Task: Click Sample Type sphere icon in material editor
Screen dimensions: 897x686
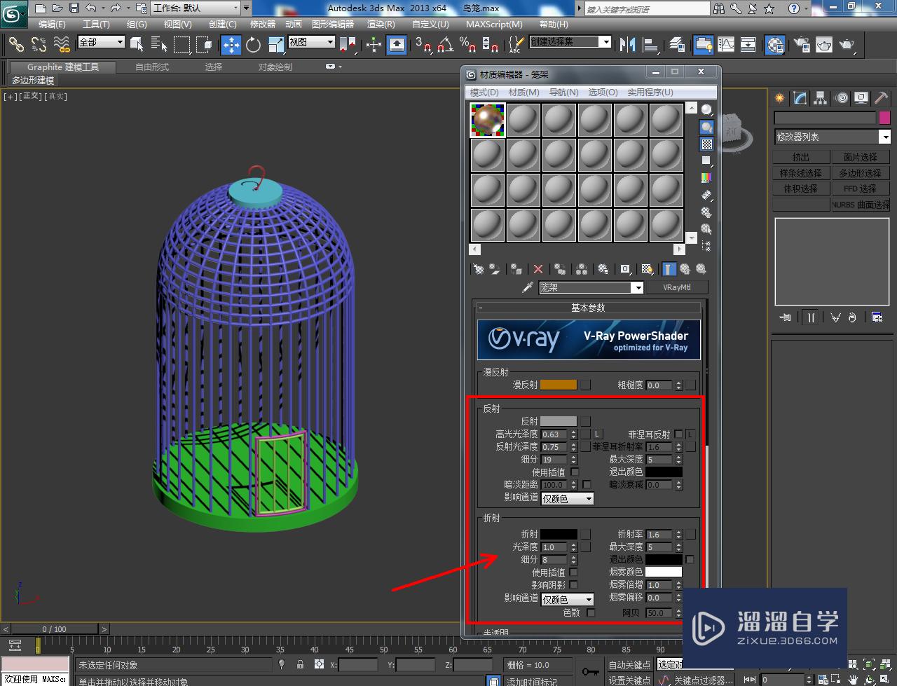Action: [x=706, y=110]
